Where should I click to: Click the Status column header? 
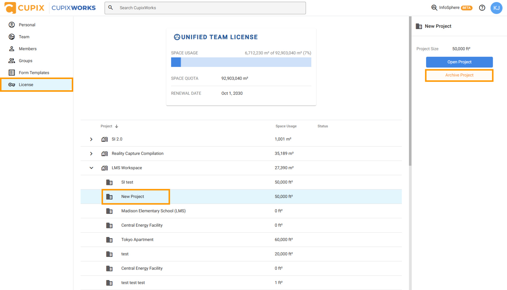pyautogui.click(x=323, y=126)
